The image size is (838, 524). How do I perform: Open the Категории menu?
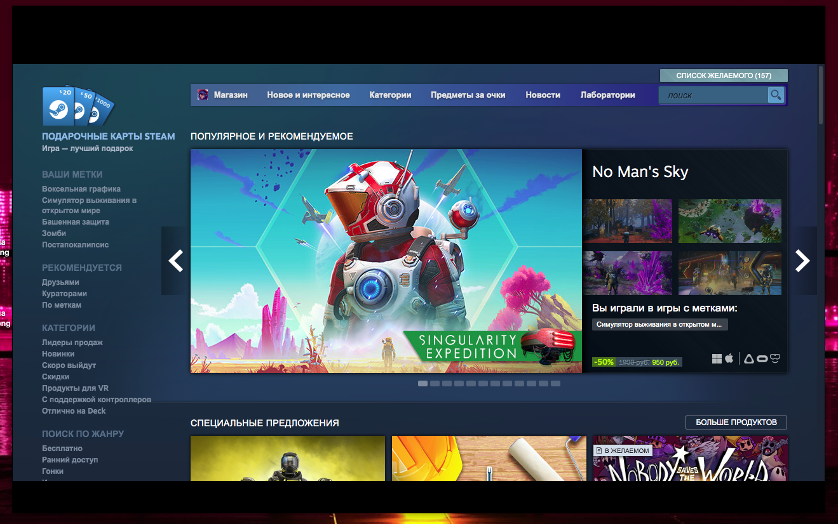(x=390, y=95)
